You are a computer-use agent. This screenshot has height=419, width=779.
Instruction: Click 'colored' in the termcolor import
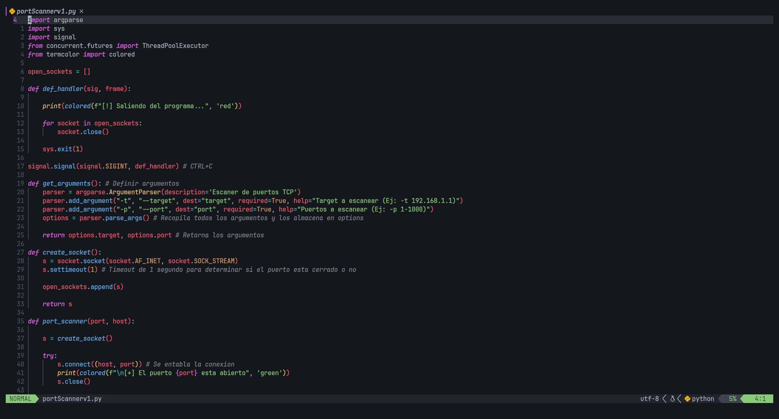coord(122,54)
